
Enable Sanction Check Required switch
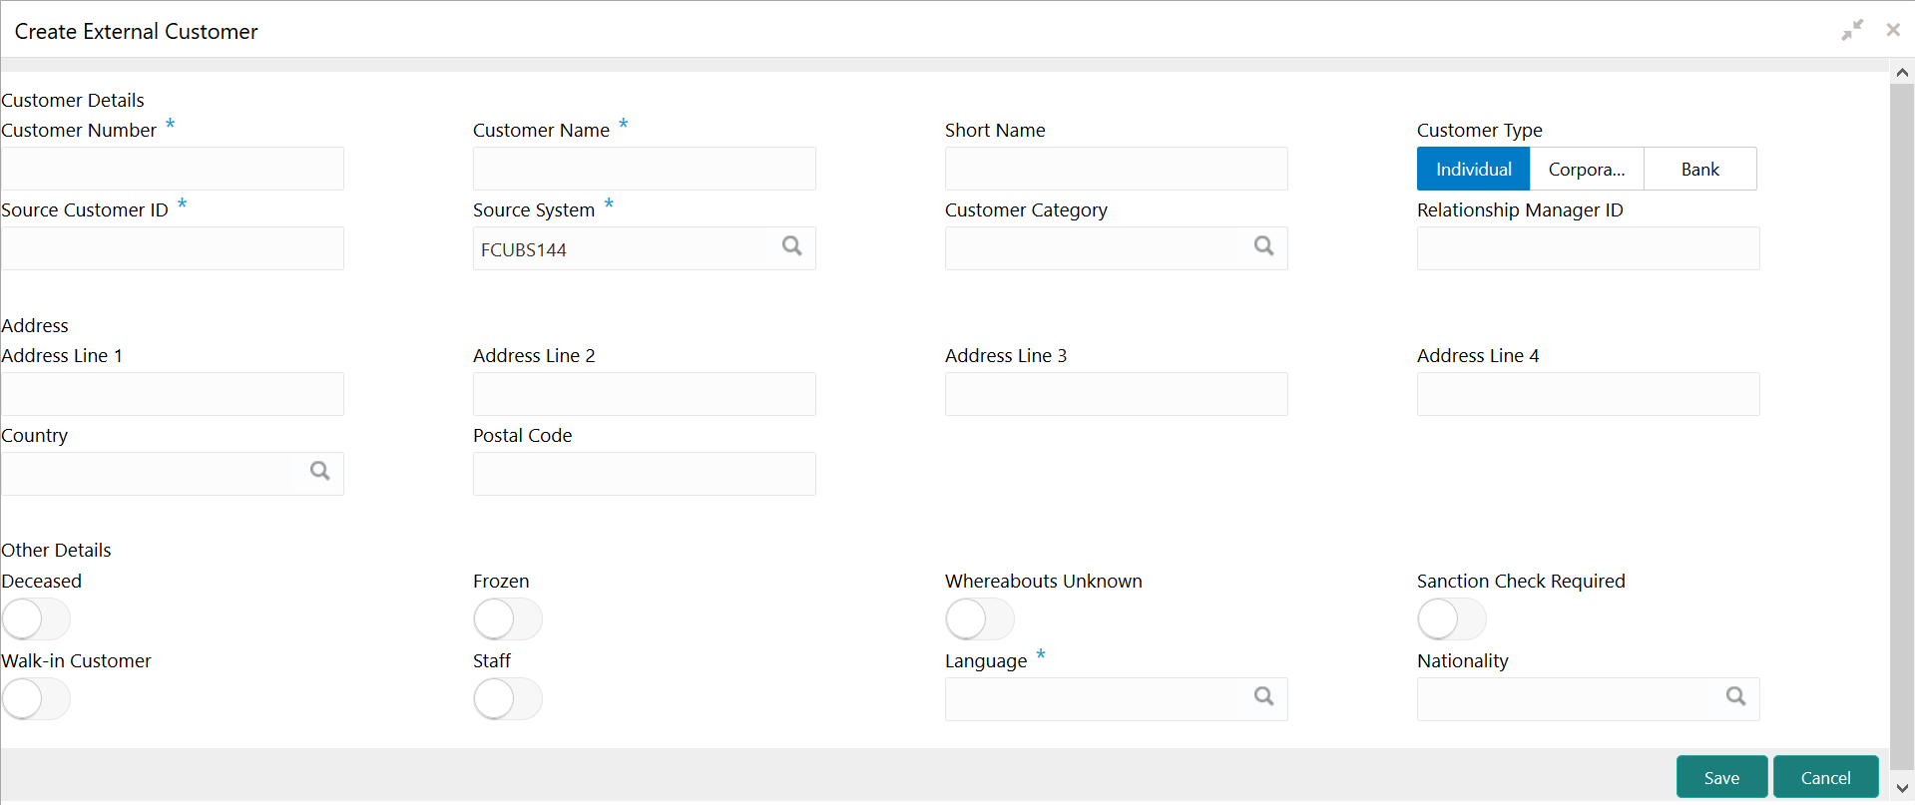[x=1452, y=619]
